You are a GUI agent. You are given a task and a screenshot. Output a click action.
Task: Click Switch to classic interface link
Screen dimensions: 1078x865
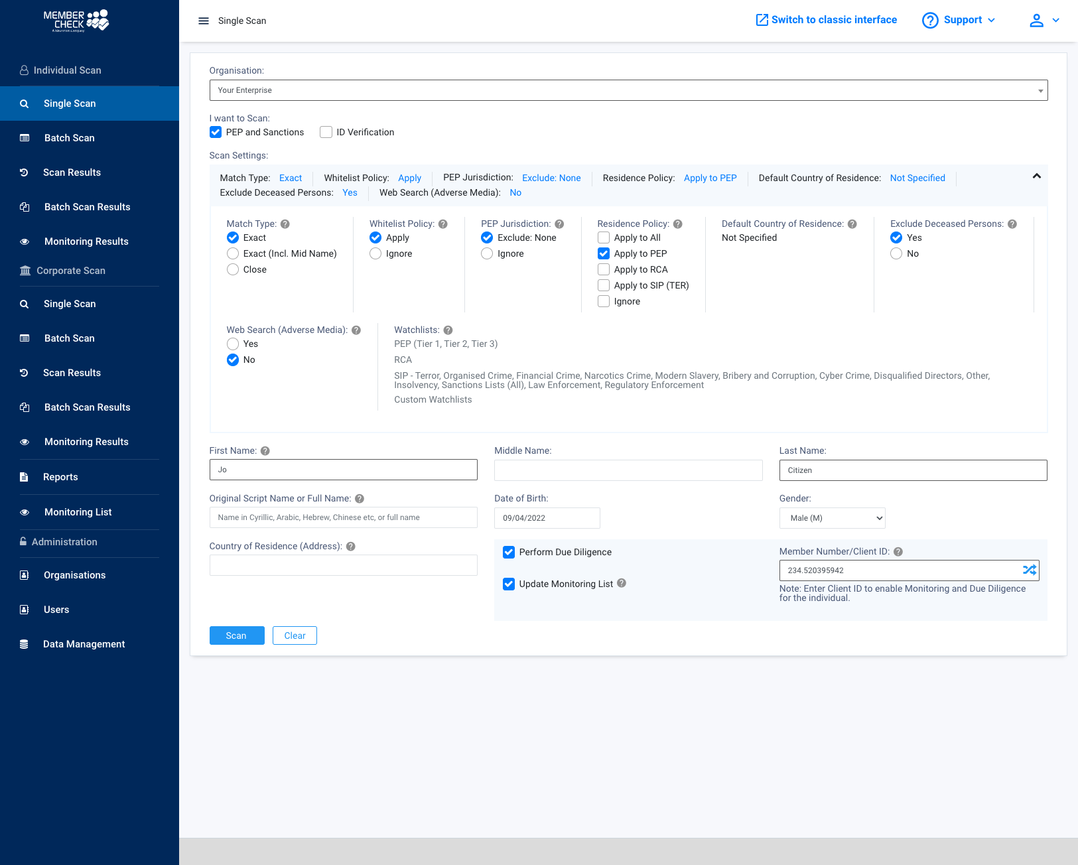[x=826, y=20]
